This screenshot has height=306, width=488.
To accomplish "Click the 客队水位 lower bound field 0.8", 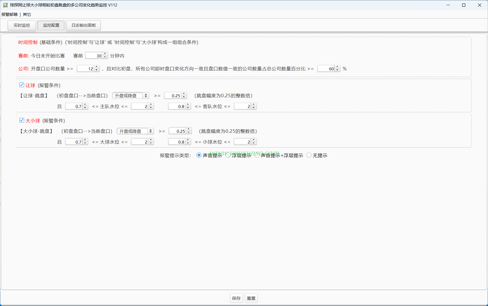I will click(177, 106).
